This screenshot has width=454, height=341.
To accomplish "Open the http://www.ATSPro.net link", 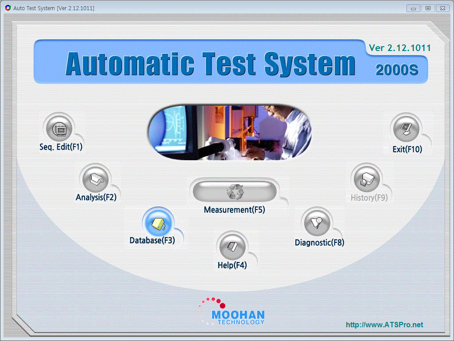I will click(x=384, y=325).
